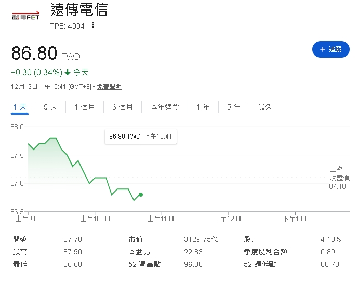358x285 pixels.
Task: Select the 本年迄今 year-to-date tab
Action: tap(165, 107)
